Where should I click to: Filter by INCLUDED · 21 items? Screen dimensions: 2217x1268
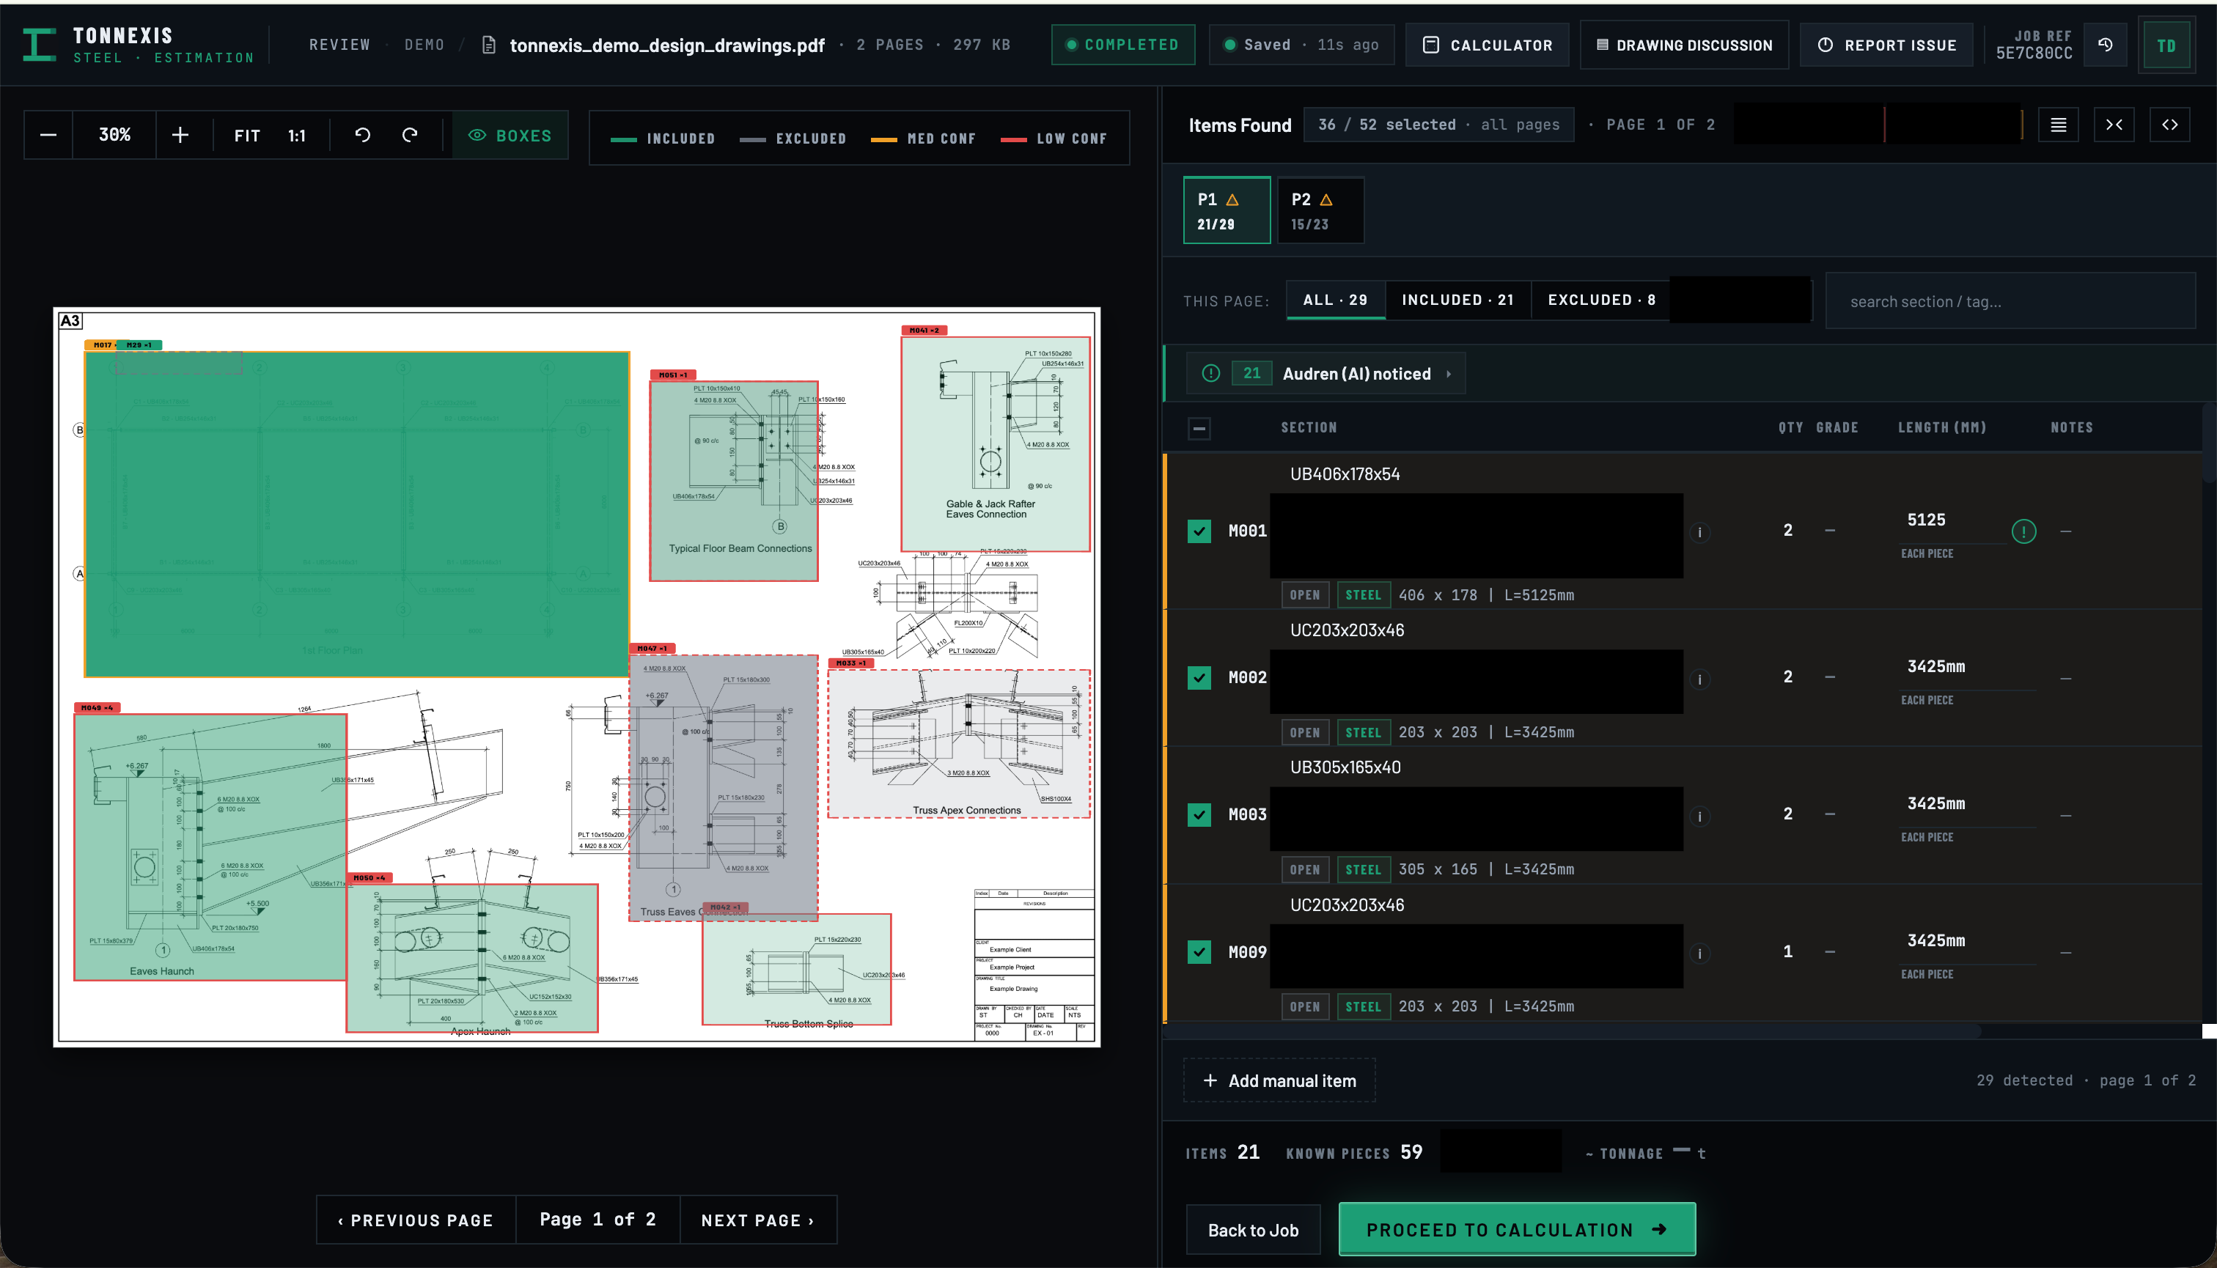pos(1458,300)
